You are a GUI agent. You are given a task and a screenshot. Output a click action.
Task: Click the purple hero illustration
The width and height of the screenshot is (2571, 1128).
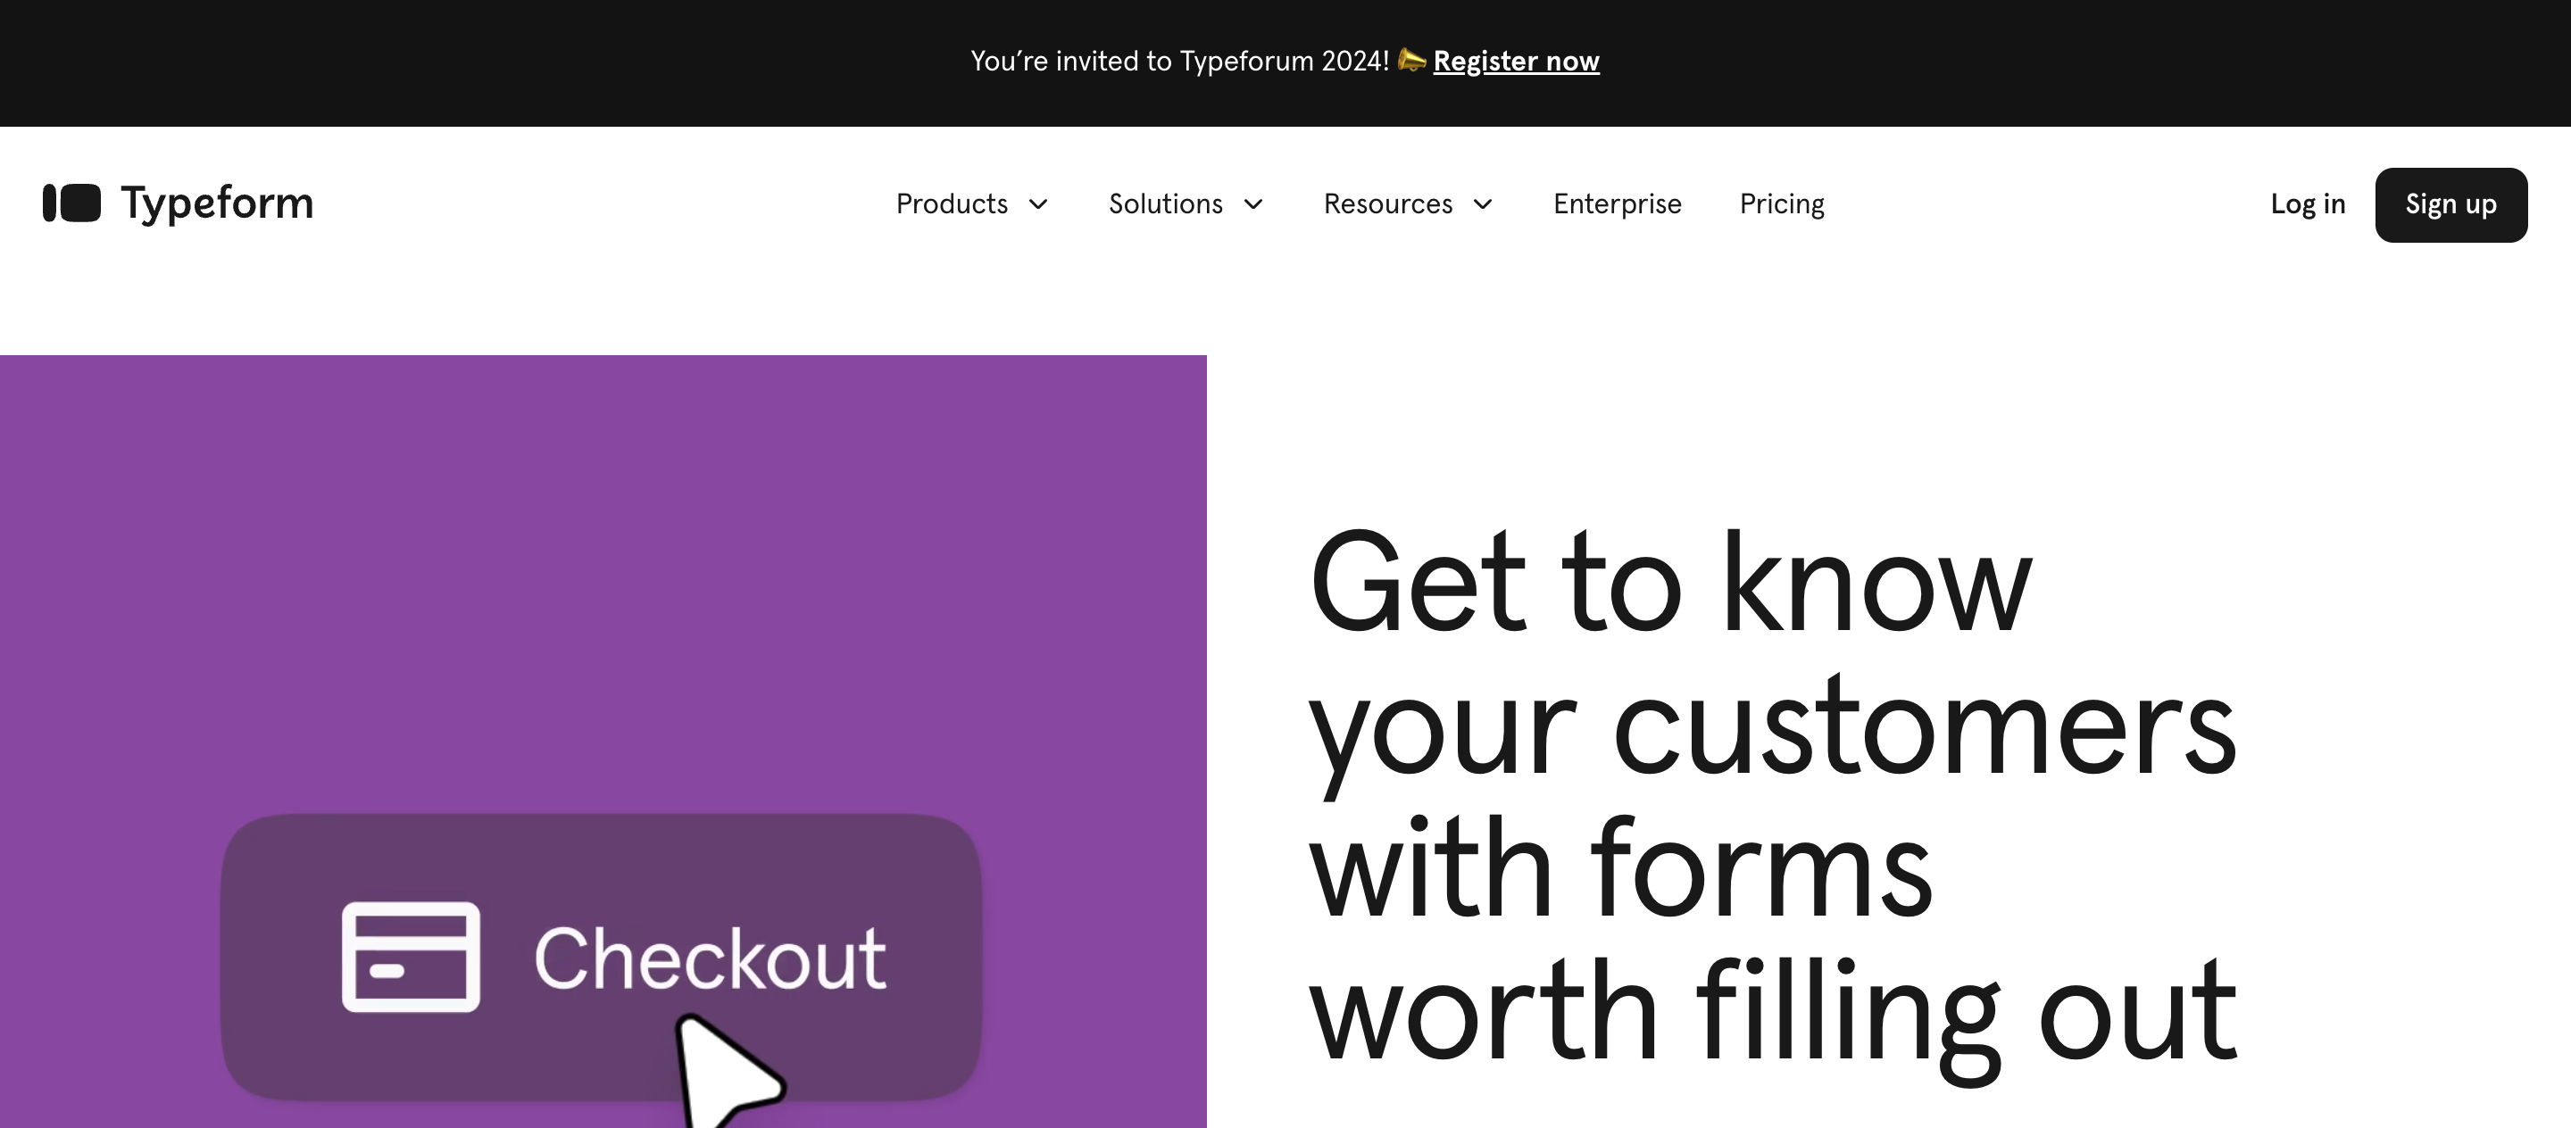point(599,549)
